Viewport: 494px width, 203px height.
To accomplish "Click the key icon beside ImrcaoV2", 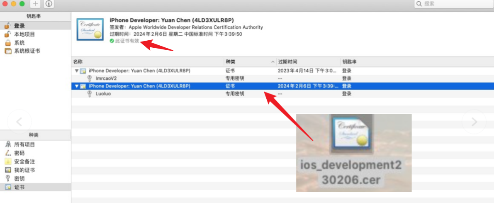I will pos(90,78).
